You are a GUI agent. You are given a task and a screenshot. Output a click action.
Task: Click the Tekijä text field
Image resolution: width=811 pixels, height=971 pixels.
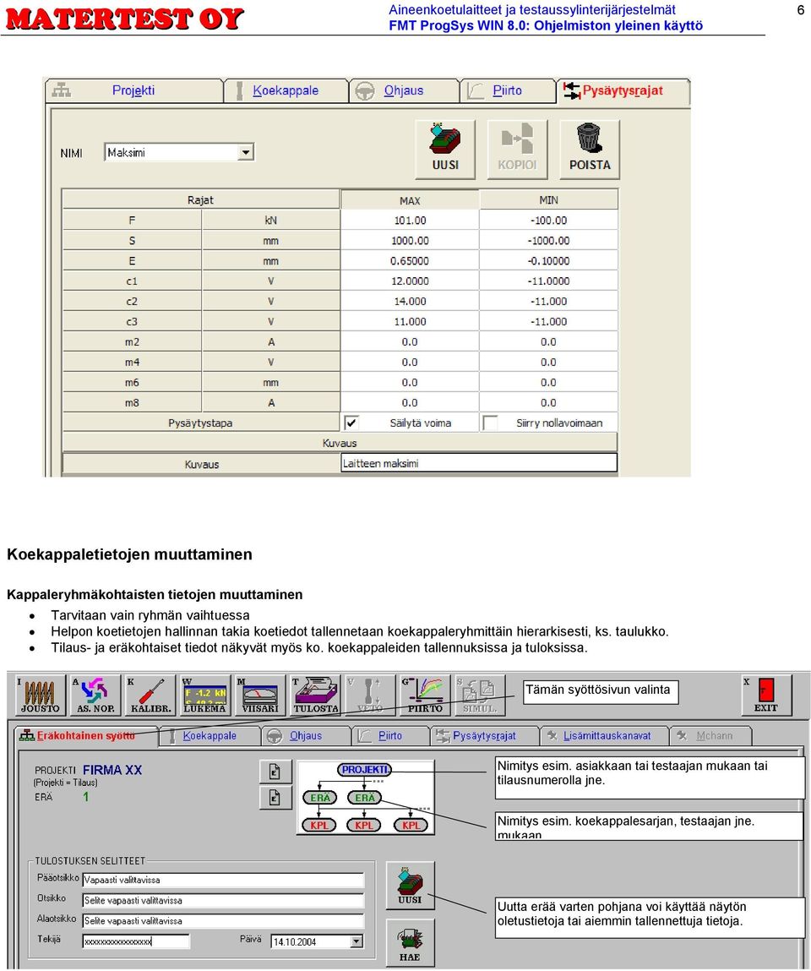click(x=136, y=942)
